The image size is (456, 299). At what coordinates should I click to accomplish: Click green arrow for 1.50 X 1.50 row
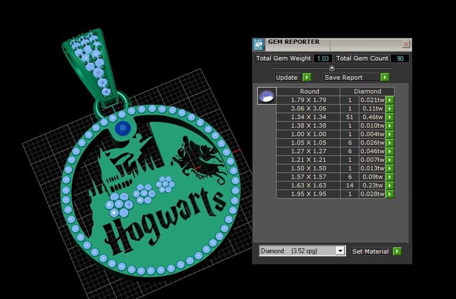[390, 168]
